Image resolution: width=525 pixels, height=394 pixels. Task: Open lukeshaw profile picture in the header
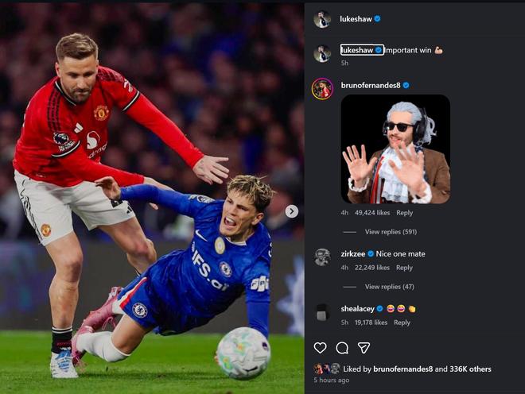(322, 19)
